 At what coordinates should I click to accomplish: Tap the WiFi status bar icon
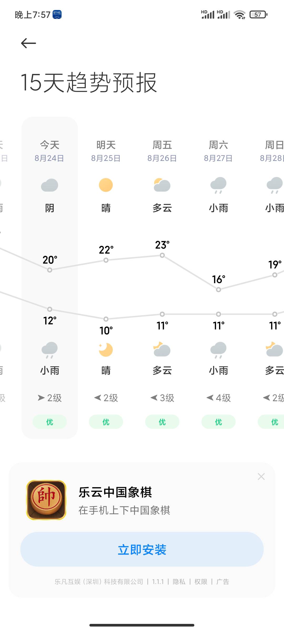pyautogui.click(x=240, y=15)
